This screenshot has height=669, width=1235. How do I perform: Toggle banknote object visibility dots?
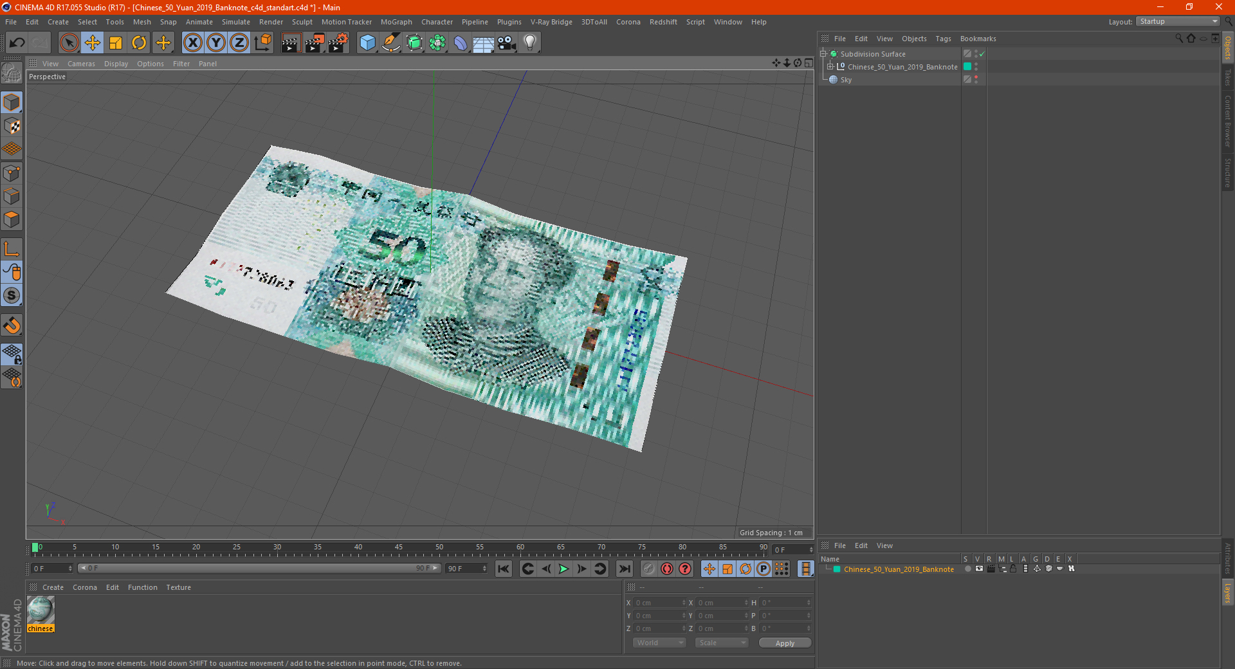click(976, 66)
